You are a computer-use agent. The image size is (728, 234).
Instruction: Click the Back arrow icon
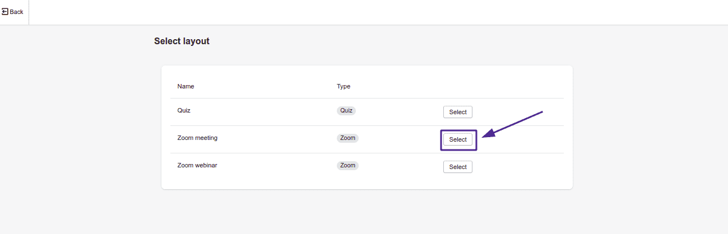[x=5, y=12]
